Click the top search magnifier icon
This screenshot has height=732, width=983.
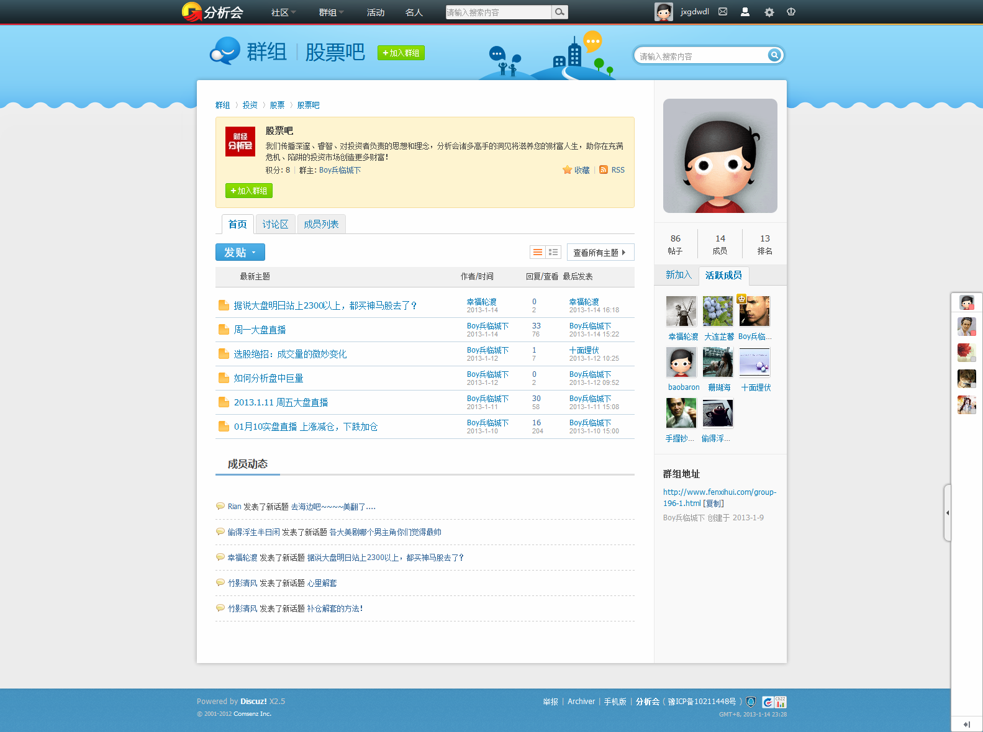(x=559, y=12)
